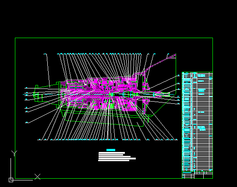Image resolution: width=237 pixels, height=187 pixels.
Task: Select the cyan heading above the notes
Action: tap(111, 150)
